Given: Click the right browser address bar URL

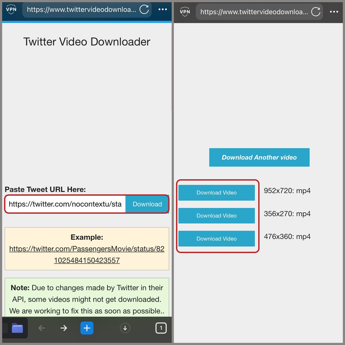Looking at the screenshot, I should pyautogui.click(x=254, y=12).
